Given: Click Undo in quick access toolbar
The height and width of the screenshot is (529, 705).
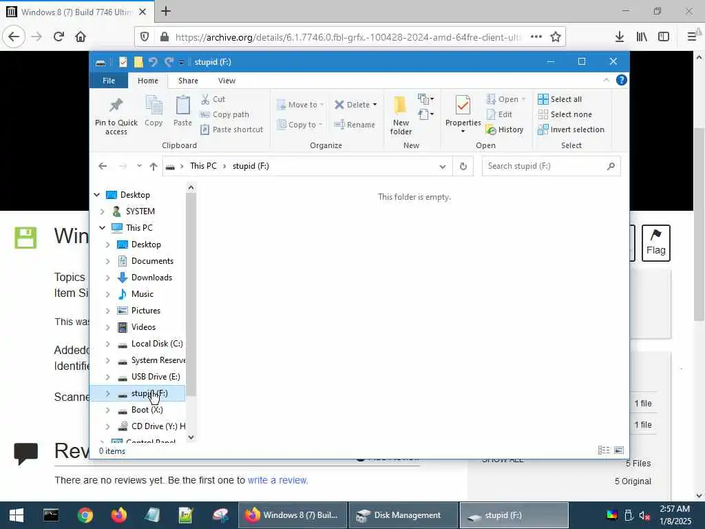Looking at the screenshot, I should coord(154,62).
